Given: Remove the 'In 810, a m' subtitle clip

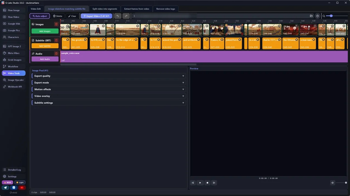Looking at the screenshot, I should [103, 40].
